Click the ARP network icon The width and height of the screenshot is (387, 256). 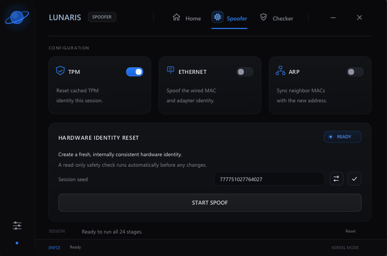click(x=280, y=70)
